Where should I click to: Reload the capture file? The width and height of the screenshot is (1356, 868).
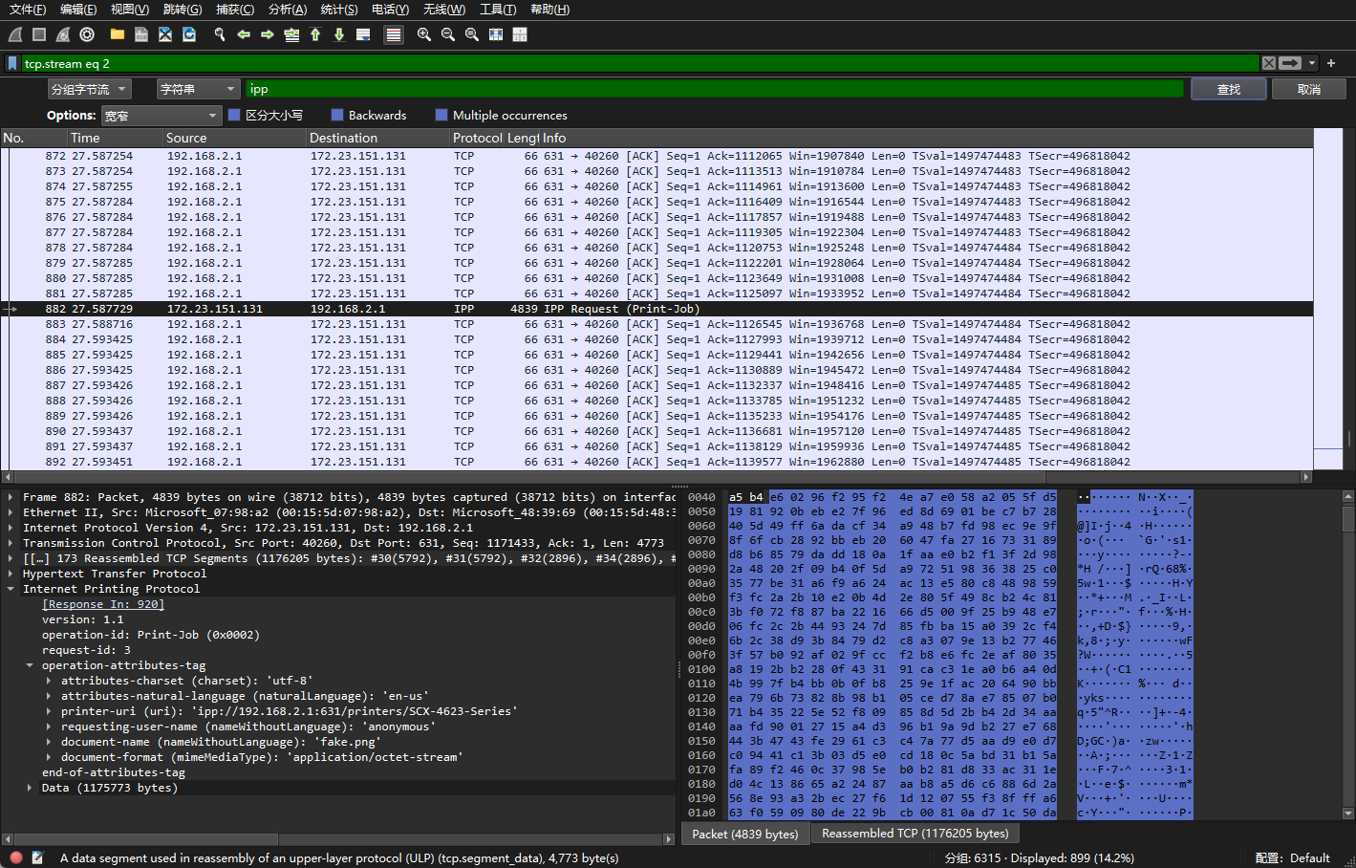189,34
